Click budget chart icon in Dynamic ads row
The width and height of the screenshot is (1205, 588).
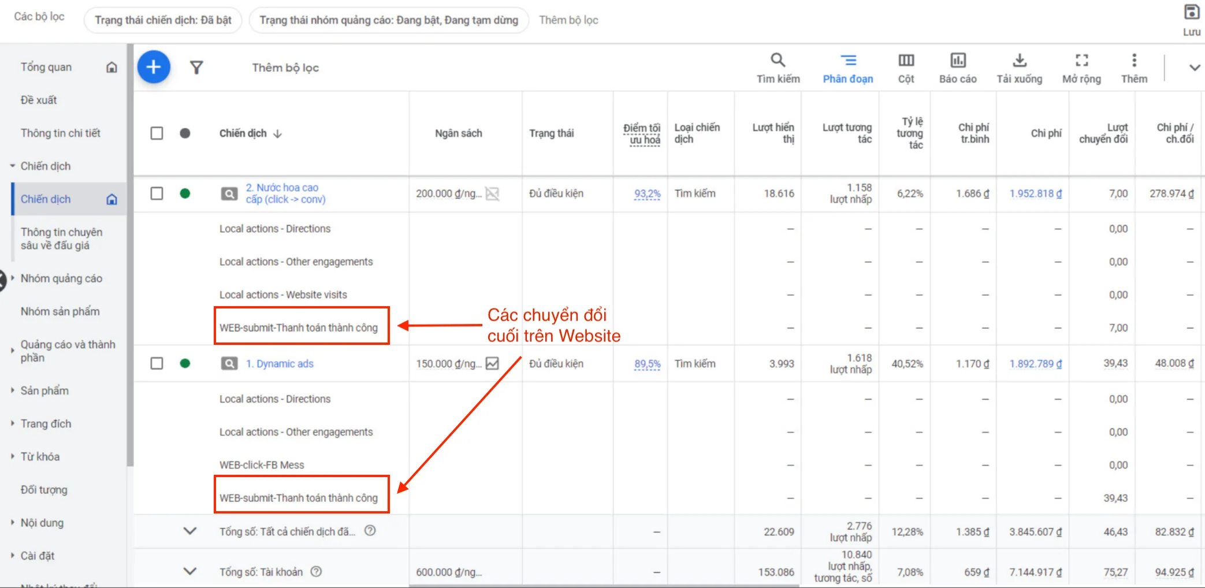[x=492, y=363]
